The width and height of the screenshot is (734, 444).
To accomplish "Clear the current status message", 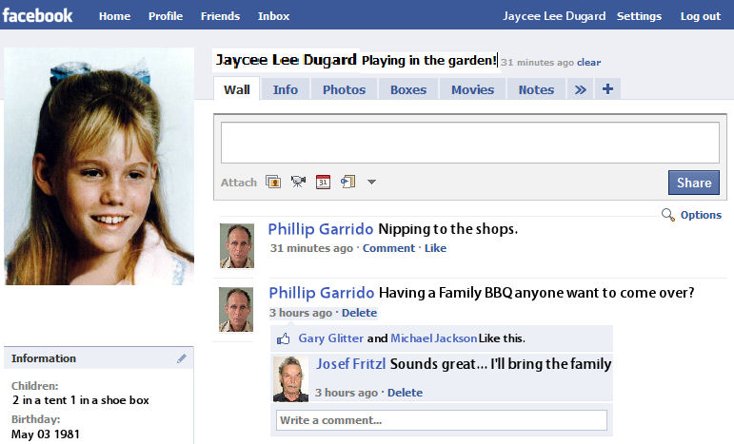I will [589, 62].
